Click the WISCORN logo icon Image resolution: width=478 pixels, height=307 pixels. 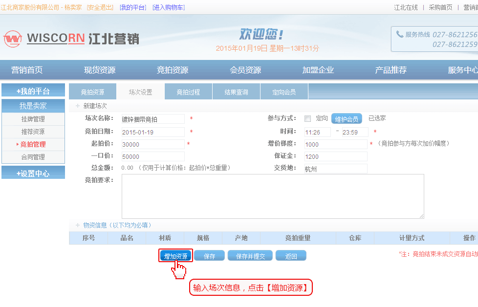click(13, 38)
